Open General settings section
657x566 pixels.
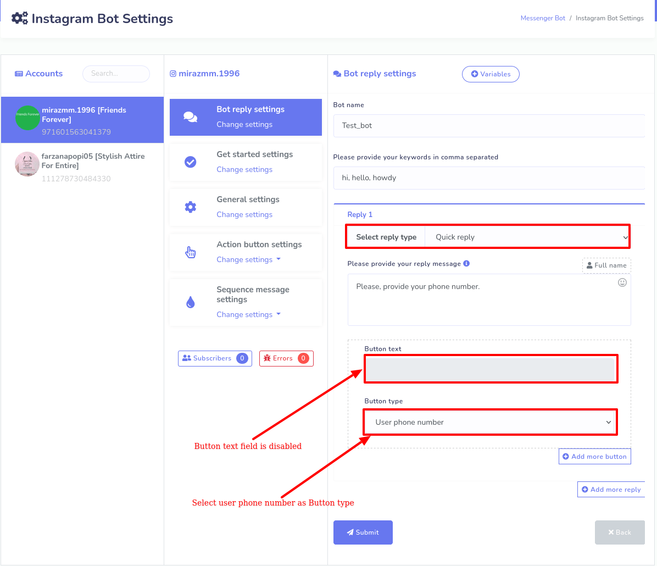coord(246,207)
